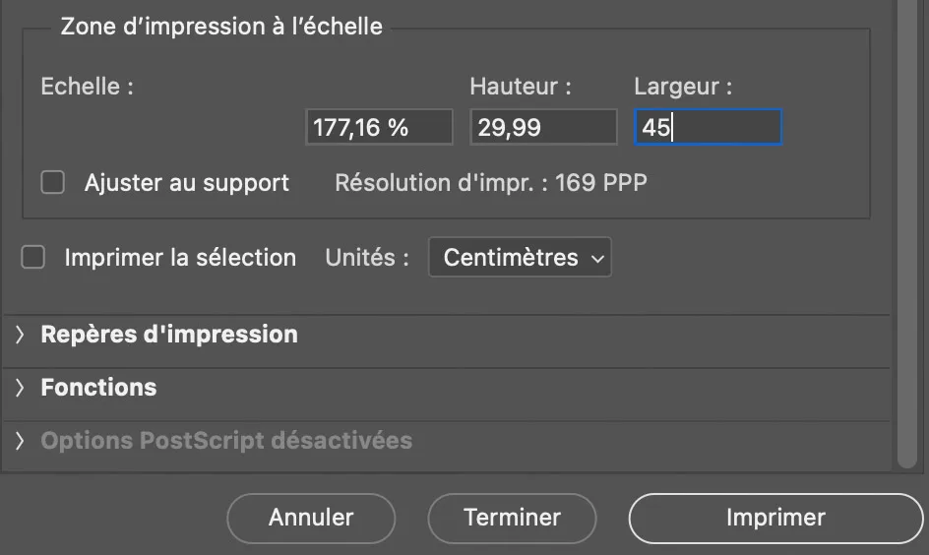This screenshot has height=555, width=929.
Task: Click the Zone d'impression à l'échelle title
Action: pos(221,27)
